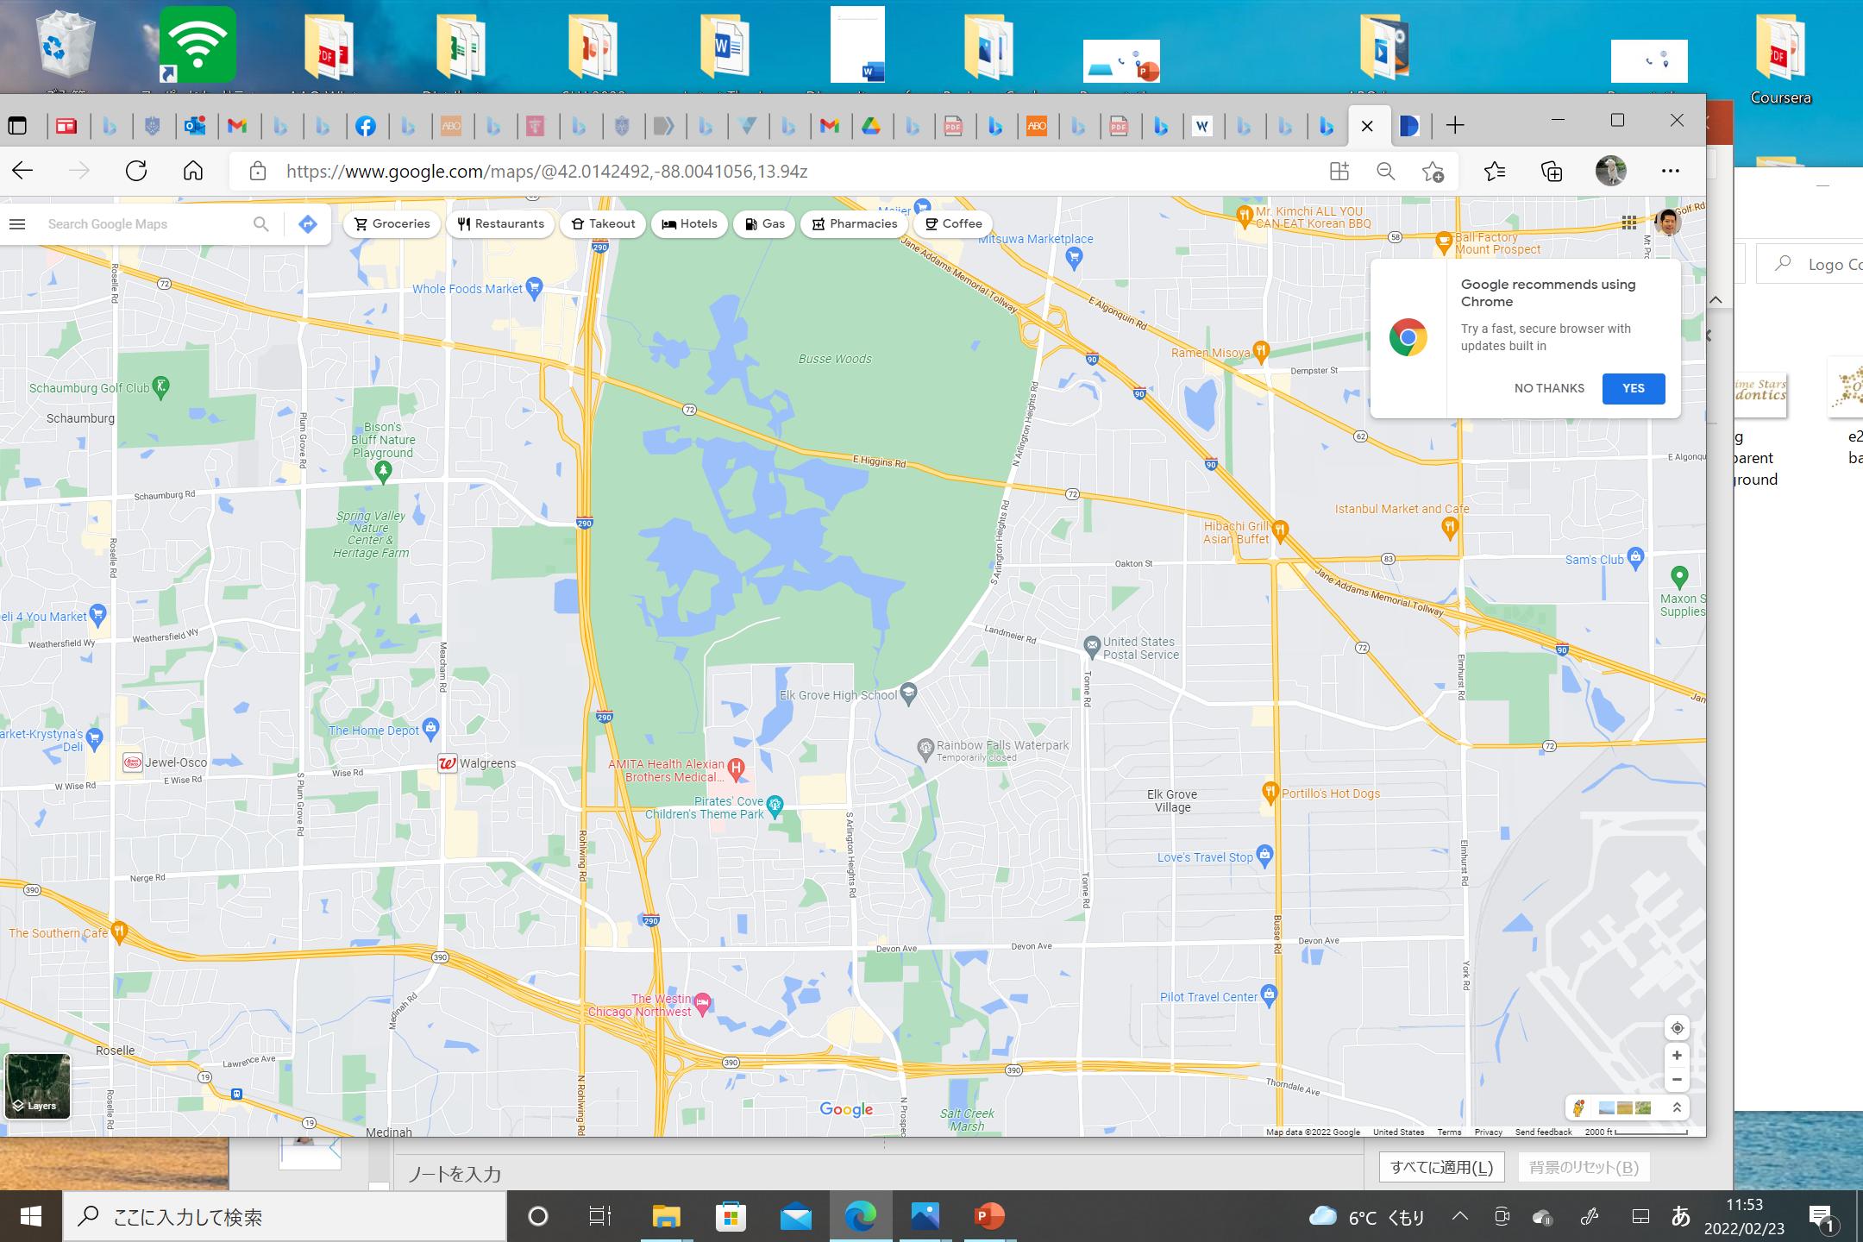
Task: Open the Google Maps hamburger menu
Action: pyautogui.click(x=17, y=224)
